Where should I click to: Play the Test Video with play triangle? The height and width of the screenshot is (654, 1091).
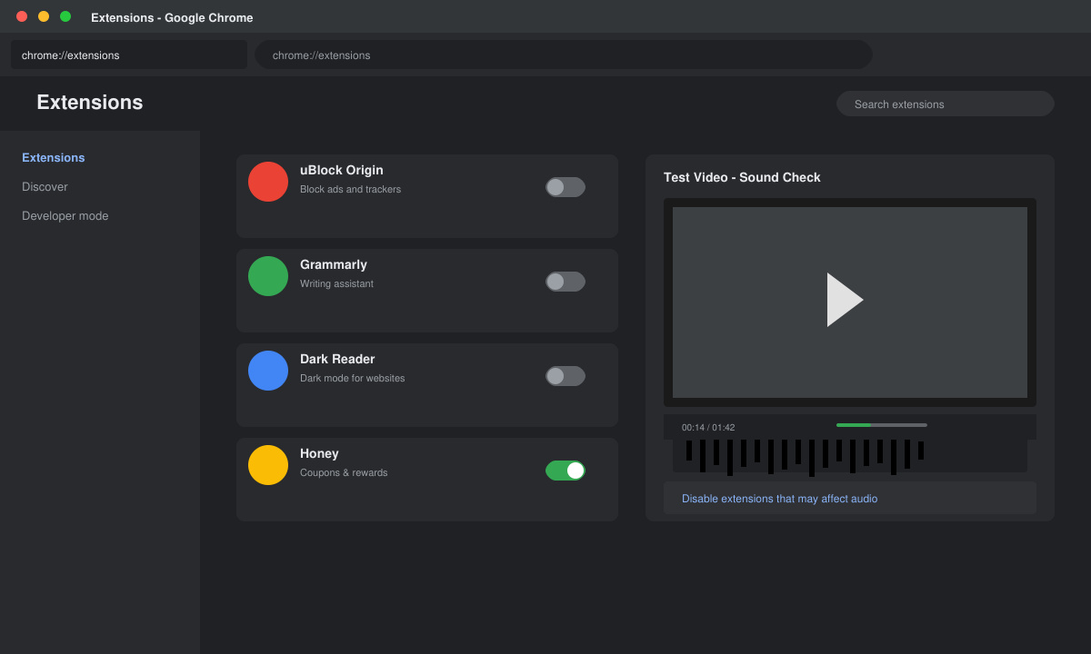[845, 300]
